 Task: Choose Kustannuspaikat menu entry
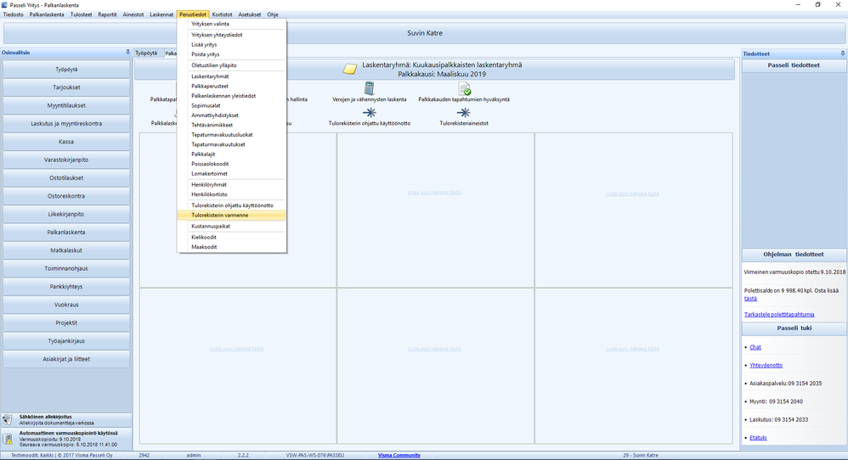231,227
